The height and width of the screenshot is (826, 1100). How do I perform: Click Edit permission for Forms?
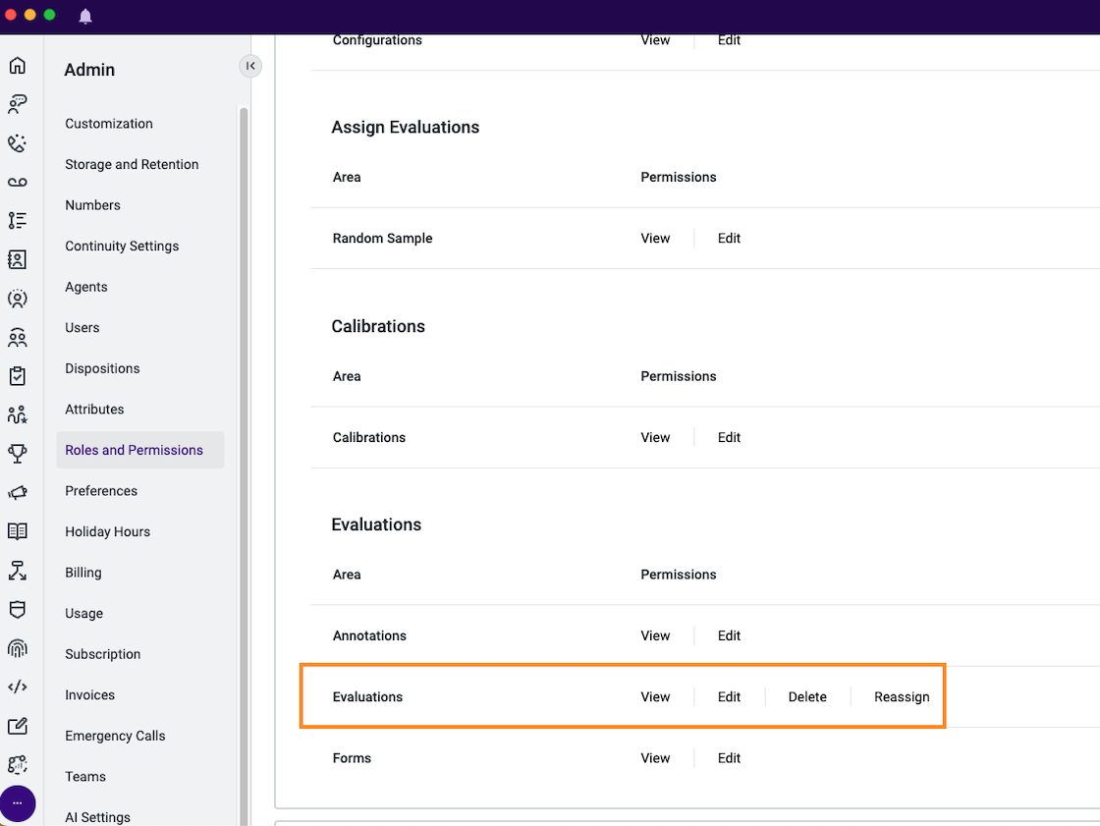click(729, 758)
